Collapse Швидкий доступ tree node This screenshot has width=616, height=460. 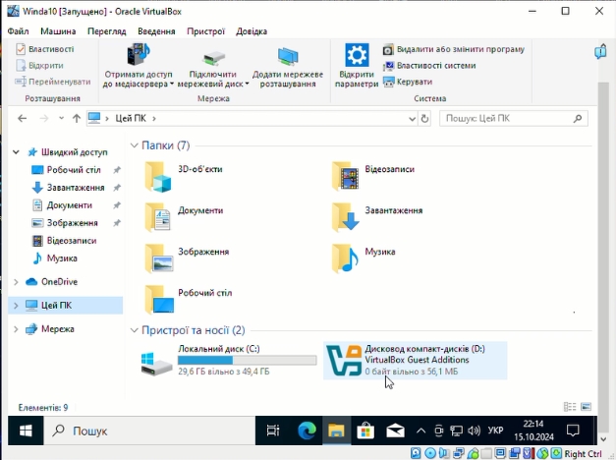point(16,152)
